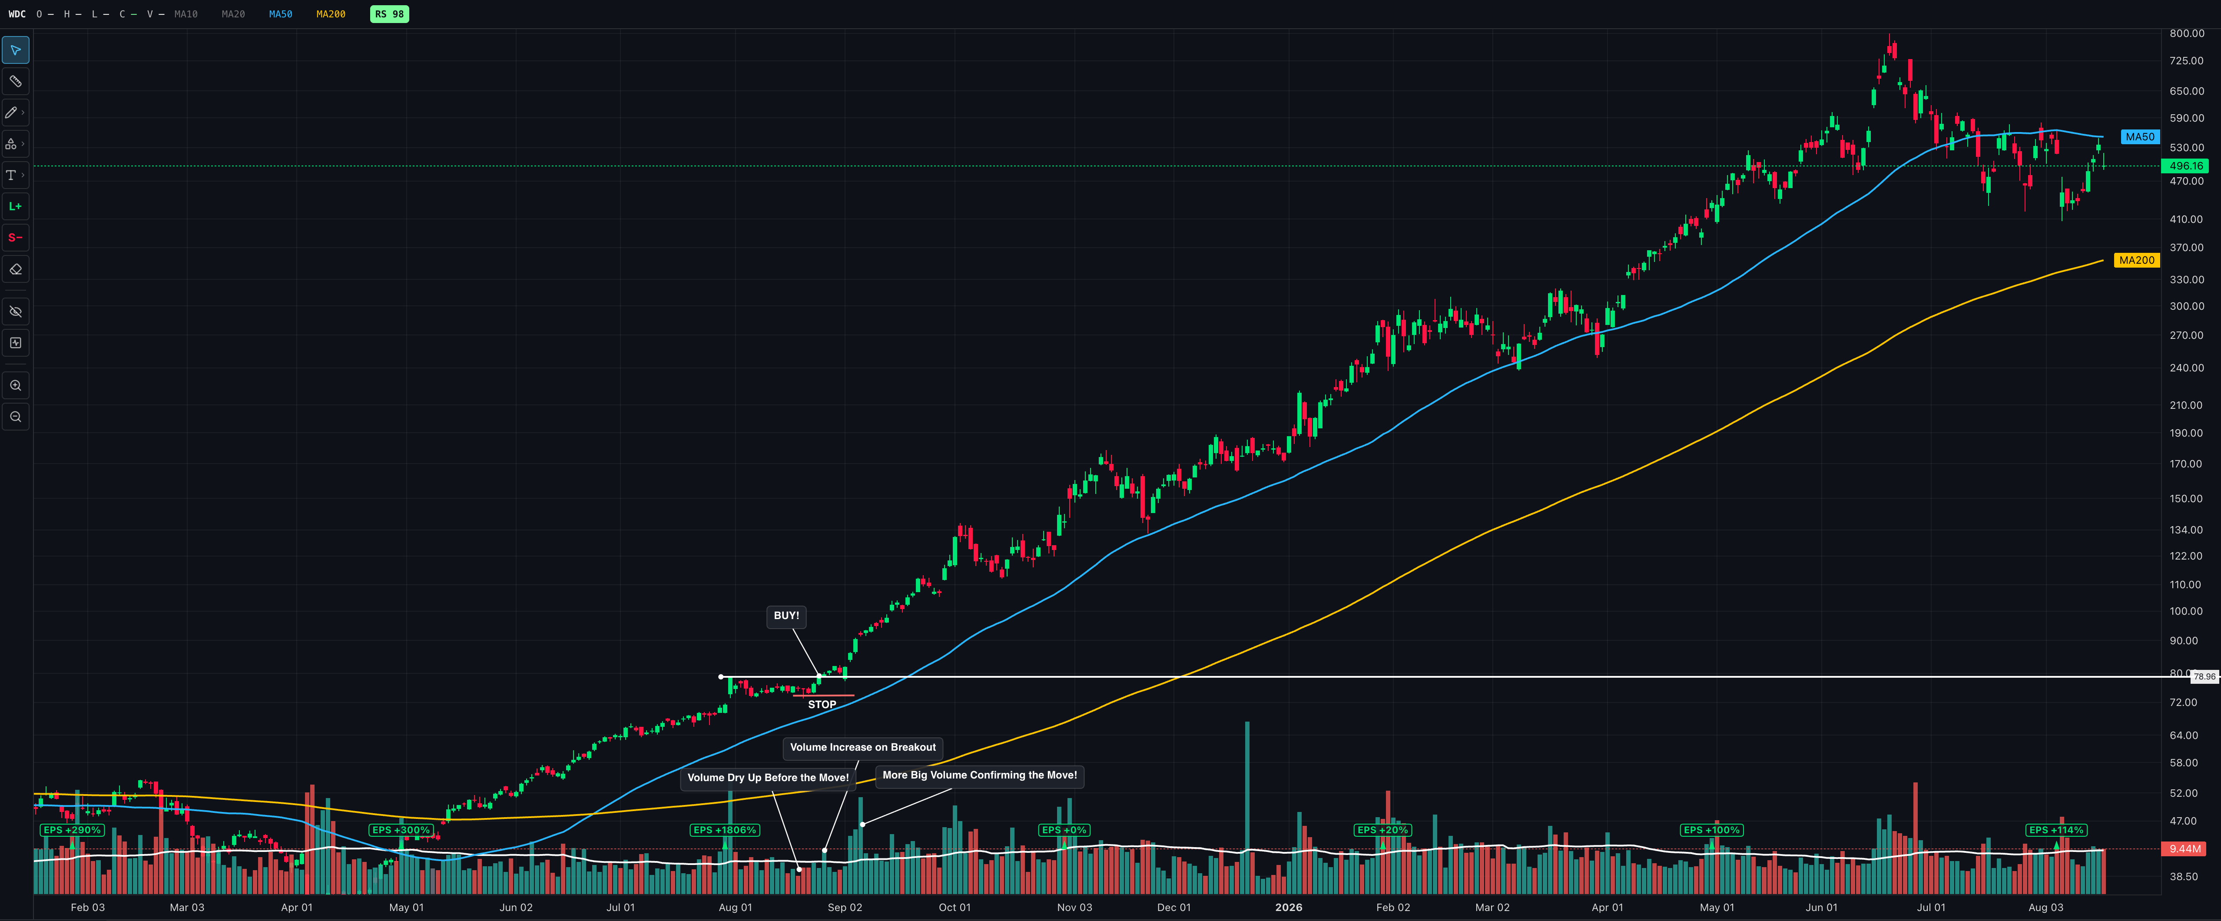Zoom in with the magnifier plus icon
Image resolution: width=2221 pixels, height=921 pixels.
click(16, 385)
